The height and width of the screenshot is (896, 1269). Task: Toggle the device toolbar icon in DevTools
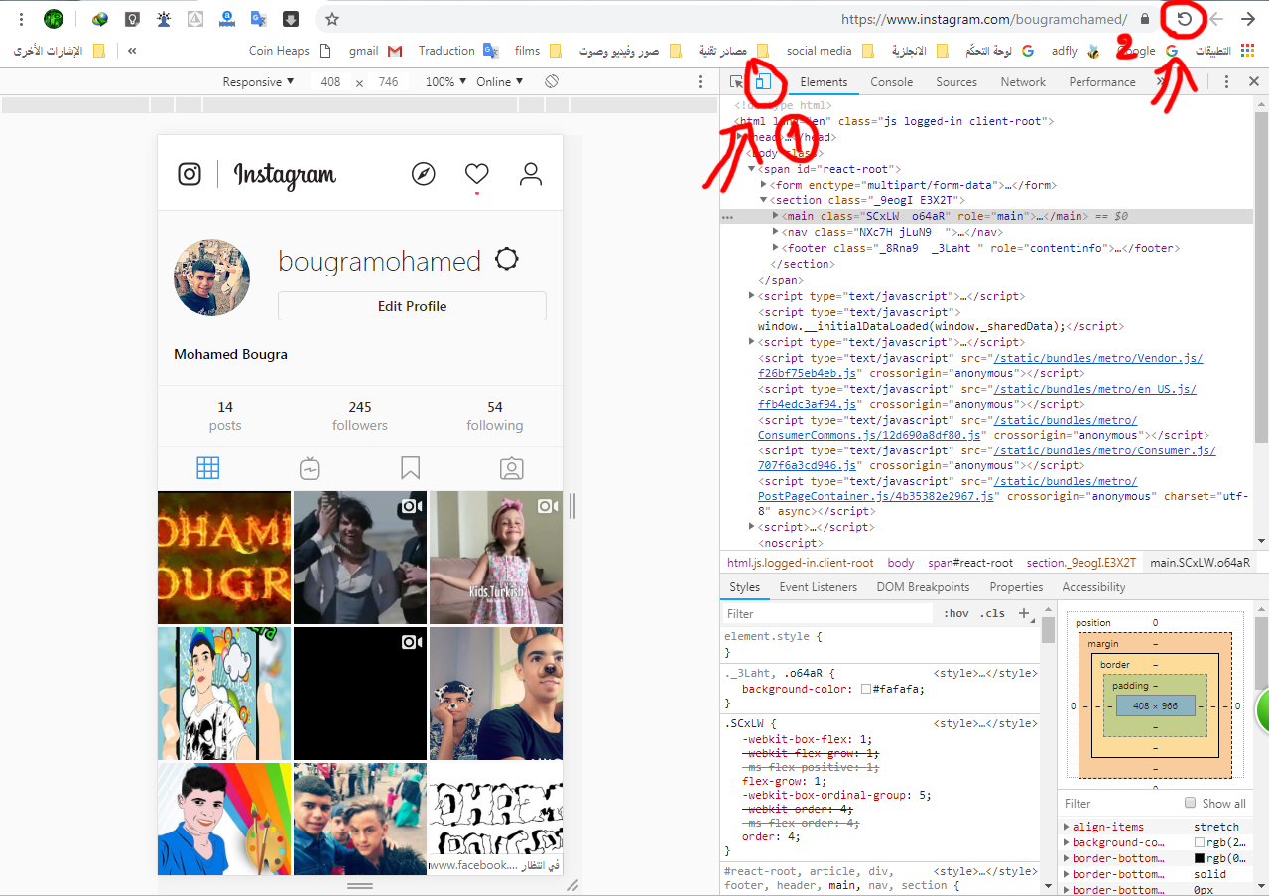[x=764, y=82]
